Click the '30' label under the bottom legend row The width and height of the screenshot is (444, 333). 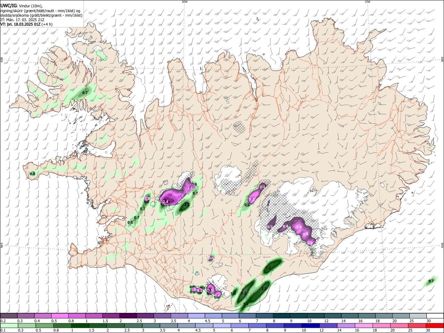[428, 331]
